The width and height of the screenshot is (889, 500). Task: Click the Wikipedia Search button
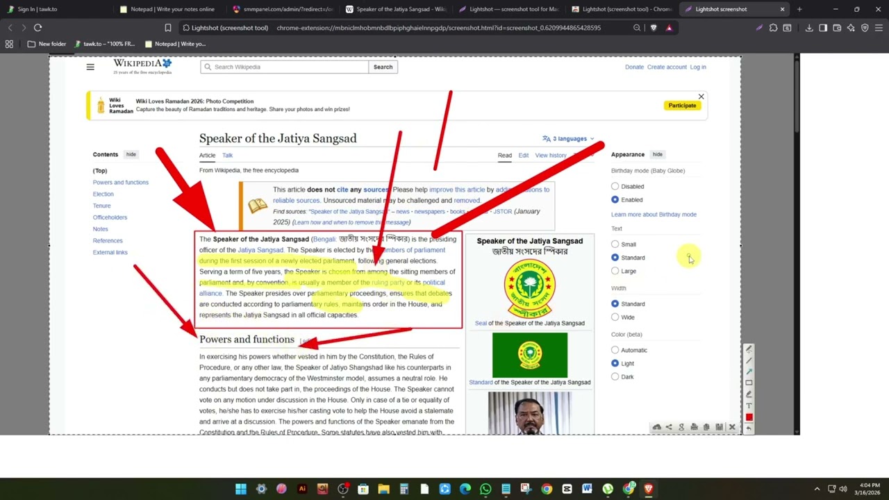[383, 67]
